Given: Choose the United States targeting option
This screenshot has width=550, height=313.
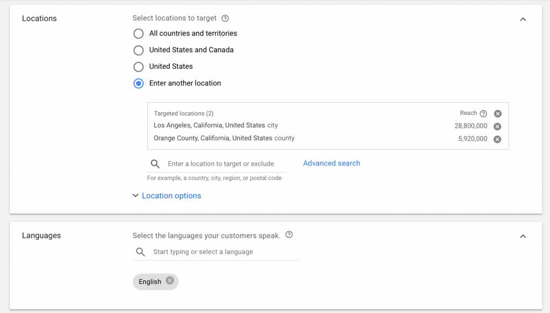Looking at the screenshot, I should tap(138, 67).
